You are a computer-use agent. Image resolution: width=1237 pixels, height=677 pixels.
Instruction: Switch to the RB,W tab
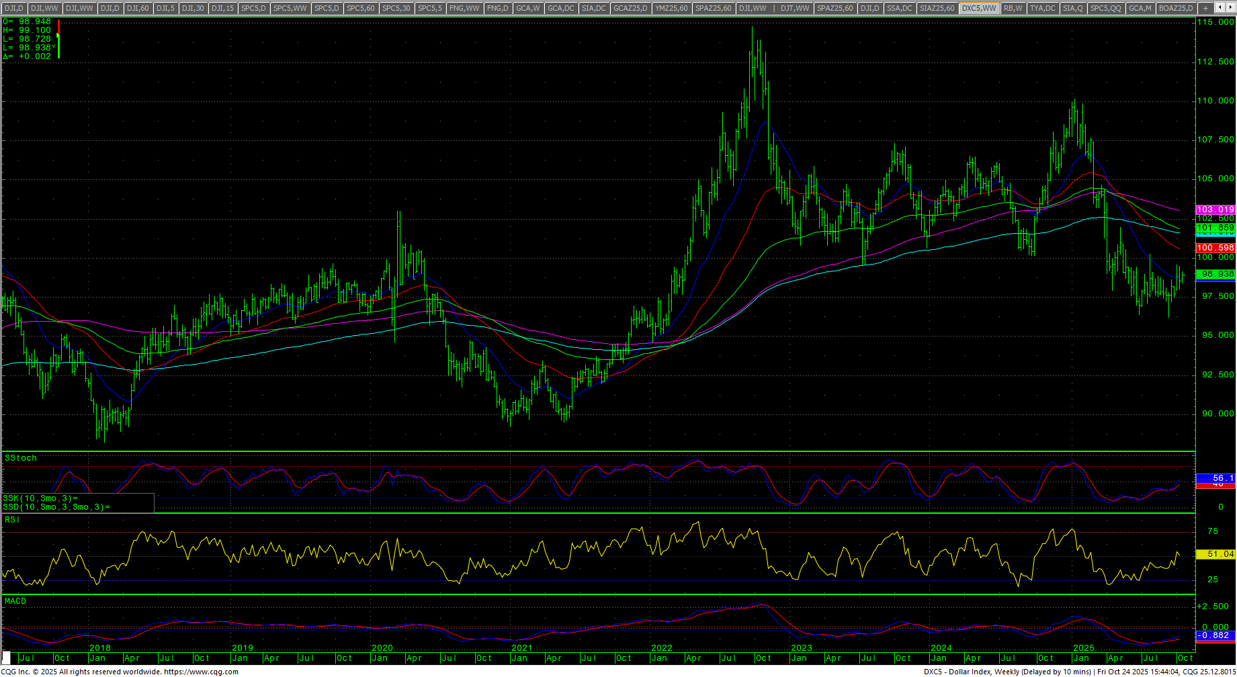1013,8
